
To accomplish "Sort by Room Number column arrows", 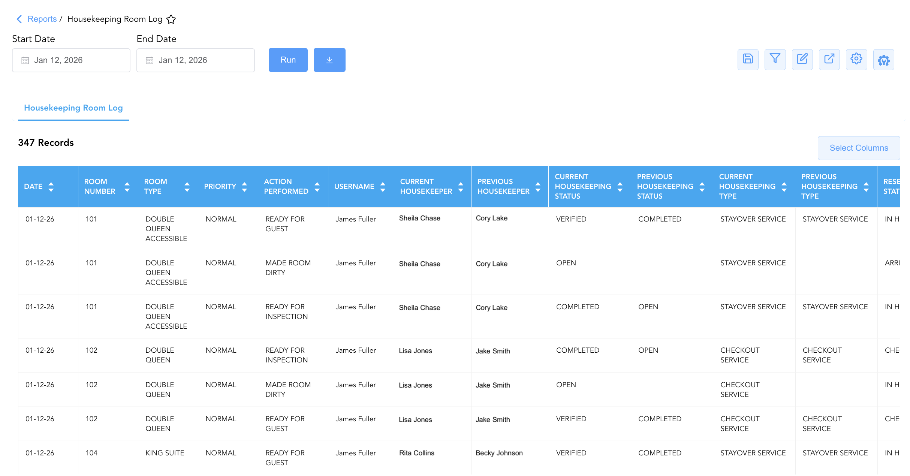I will point(127,187).
